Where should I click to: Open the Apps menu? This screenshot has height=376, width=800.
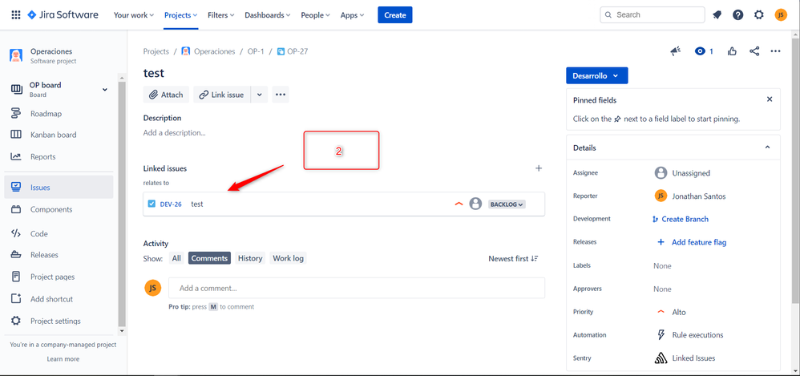click(x=352, y=14)
